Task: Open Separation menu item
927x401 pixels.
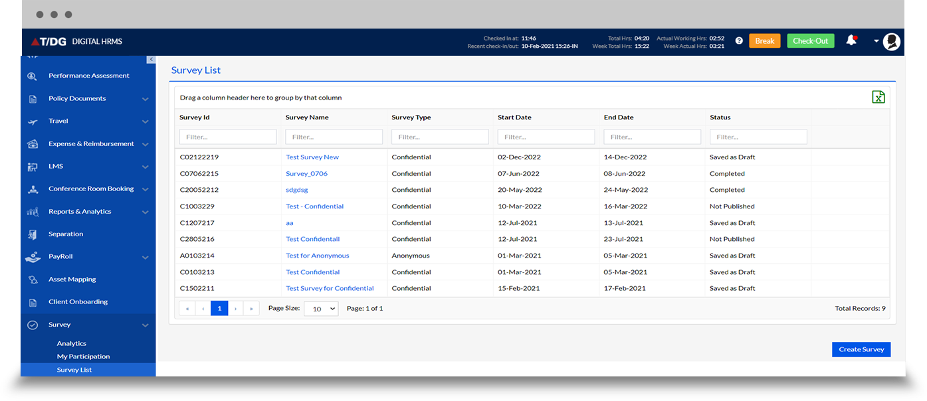Action: coord(66,234)
